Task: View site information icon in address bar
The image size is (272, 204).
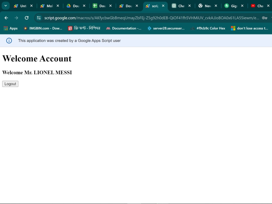Action: pos(39,18)
